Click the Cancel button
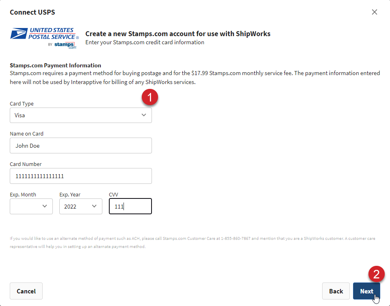 point(26,291)
